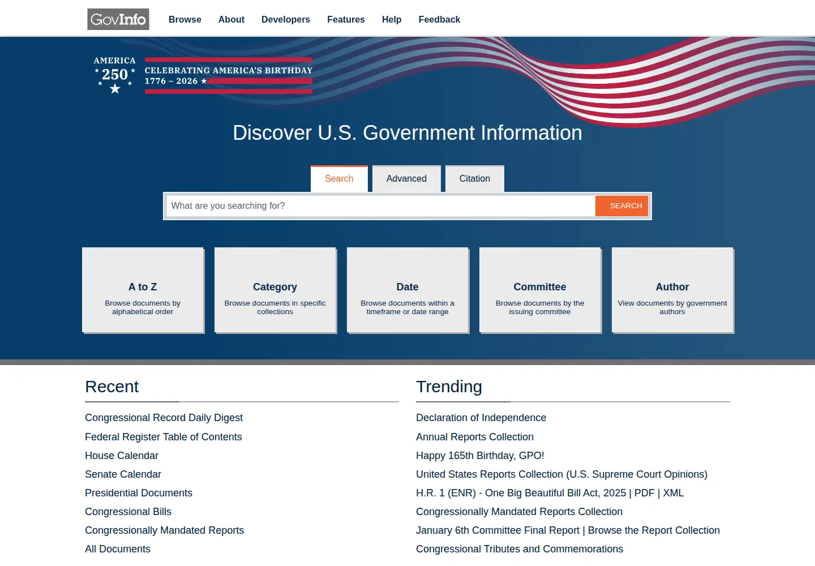Screen dimensions: 815x566
Task: Open Congressionally Mandated Reports link under Recent
Action: point(164,530)
